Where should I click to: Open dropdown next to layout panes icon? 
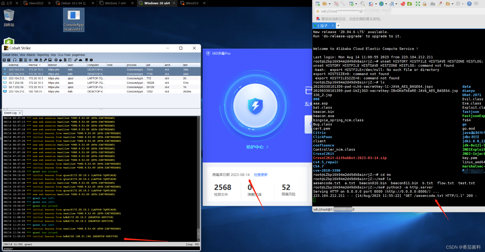tap(463, 4)
